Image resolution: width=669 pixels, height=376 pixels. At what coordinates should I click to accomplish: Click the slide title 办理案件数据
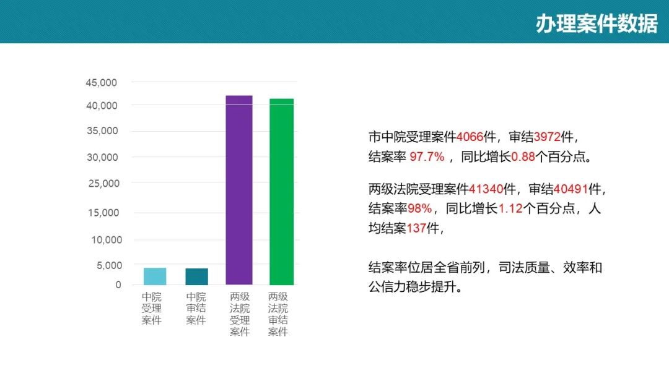597,23
